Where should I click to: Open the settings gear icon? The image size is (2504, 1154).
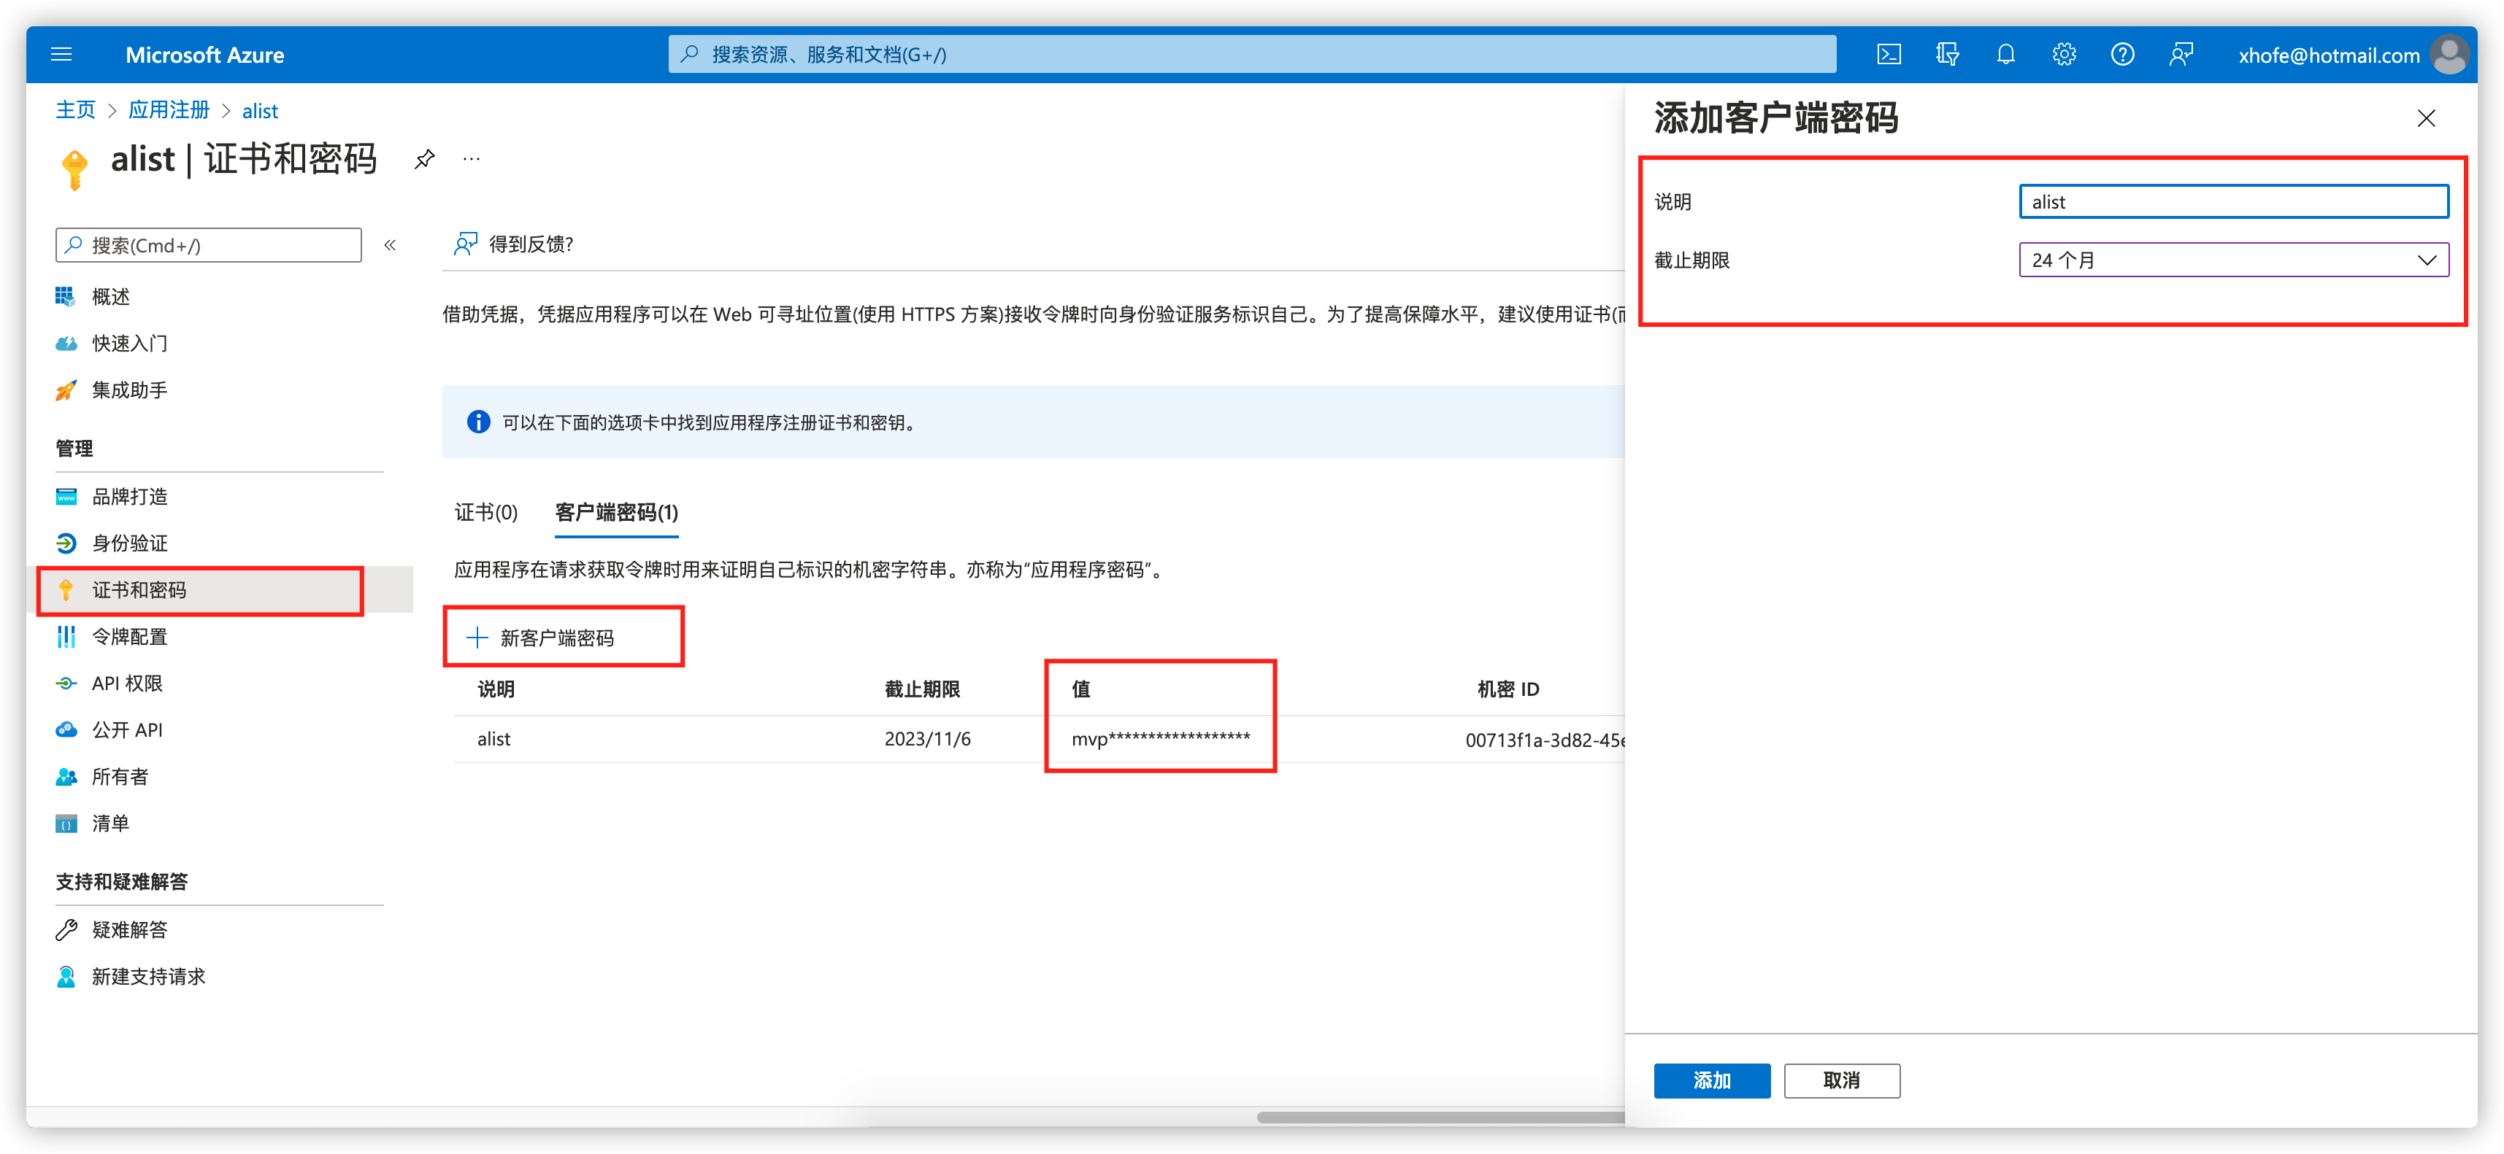(2064, 55)
